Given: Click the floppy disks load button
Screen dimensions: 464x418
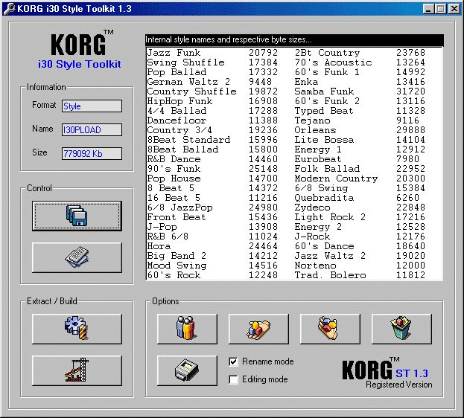Looking at the screenshot, I should [77, 216].
